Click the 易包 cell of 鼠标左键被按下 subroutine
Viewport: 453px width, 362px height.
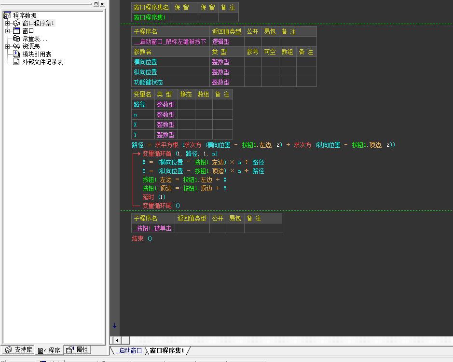[270, 42]
